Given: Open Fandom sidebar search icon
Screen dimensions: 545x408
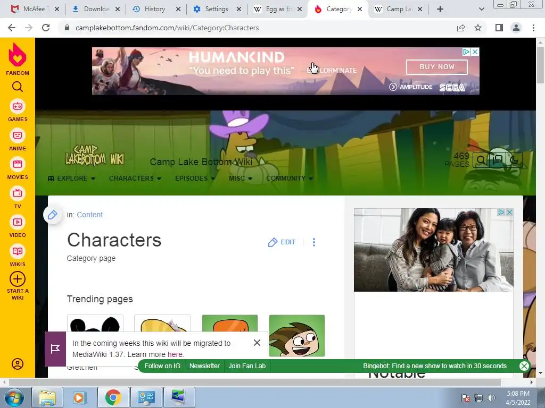Looking at the screenshot, I should coord(18,87).
